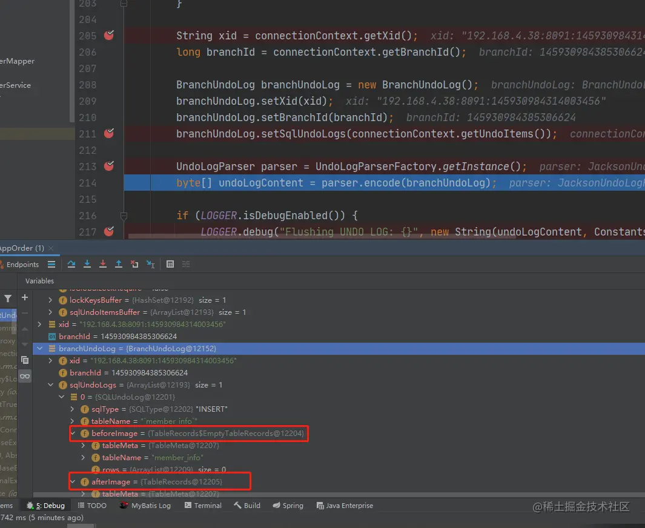Image resolution: width=645 pixels, height=528 pixels.
Task: Click the Run to Cursor icon
Action: pos(151,264)
